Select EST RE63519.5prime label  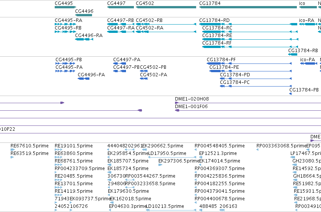[29, 153]
